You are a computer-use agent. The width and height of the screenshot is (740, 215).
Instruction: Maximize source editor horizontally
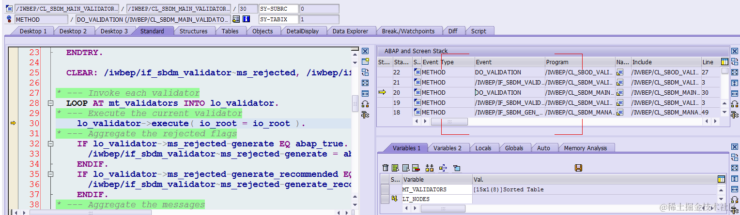point(365,94)
